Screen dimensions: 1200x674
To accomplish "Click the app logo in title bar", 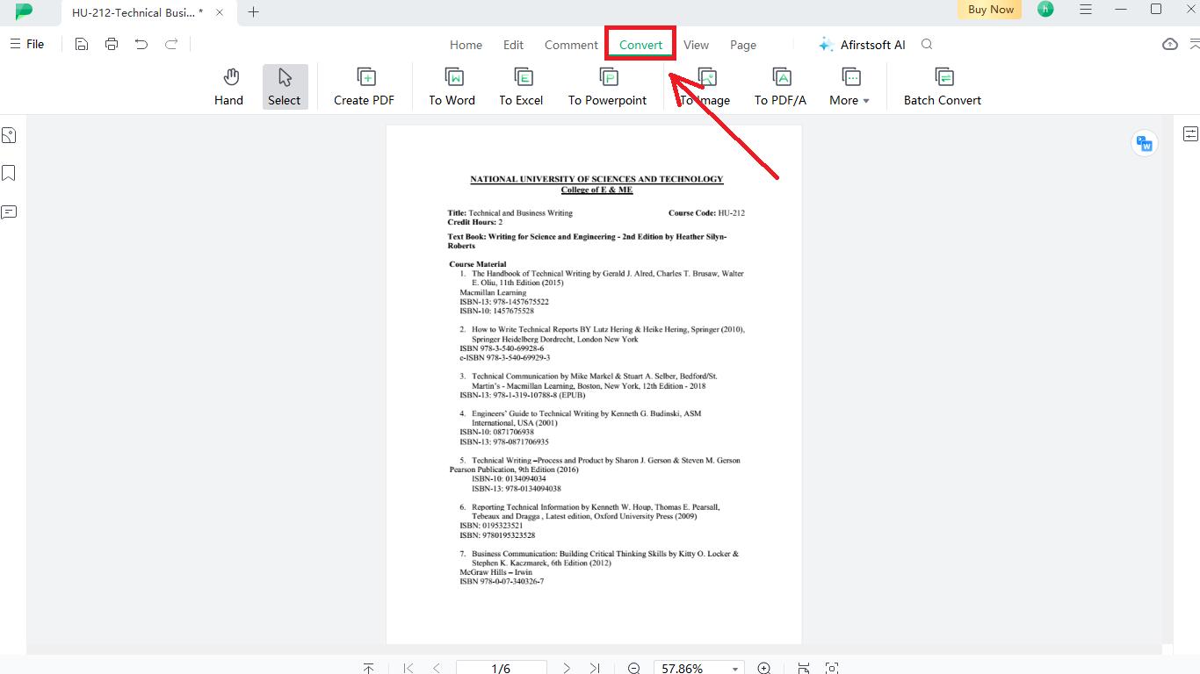I will click(24, 11).
